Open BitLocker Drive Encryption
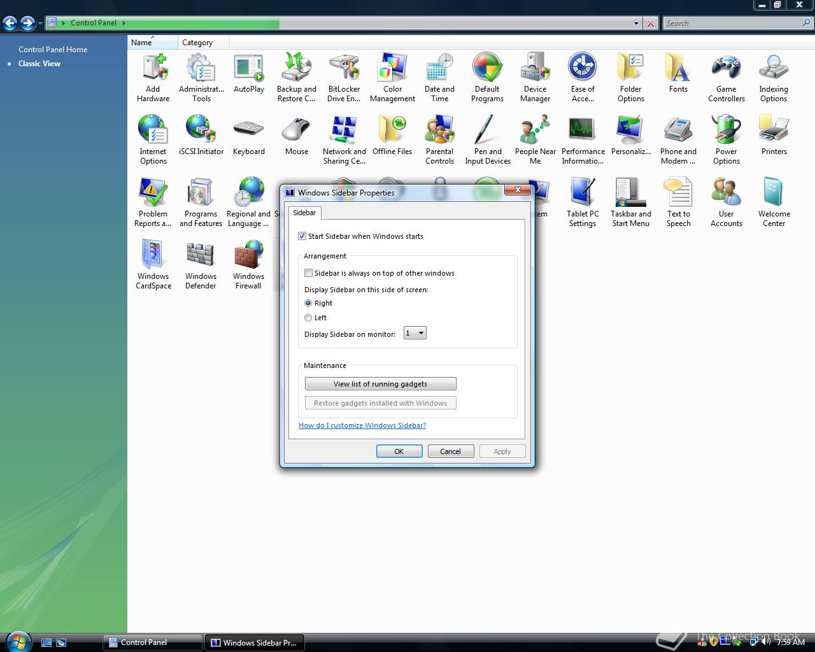Image resolution: width=815 pixels, height=652 pixels. click(x=344, y=78)
